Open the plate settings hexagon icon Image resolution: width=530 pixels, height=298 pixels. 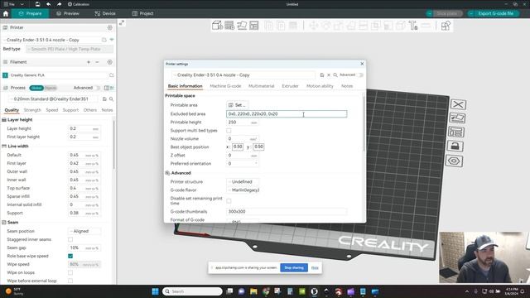coord(454,161)
